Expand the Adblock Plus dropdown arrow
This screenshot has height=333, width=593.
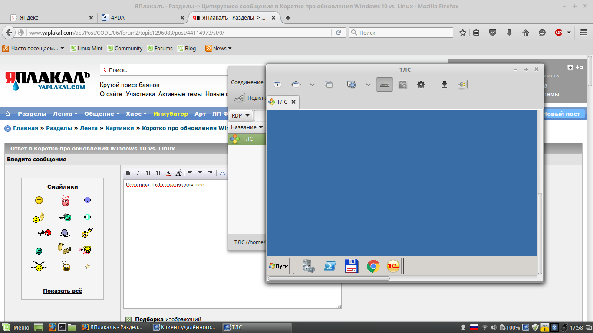point(569,33)
